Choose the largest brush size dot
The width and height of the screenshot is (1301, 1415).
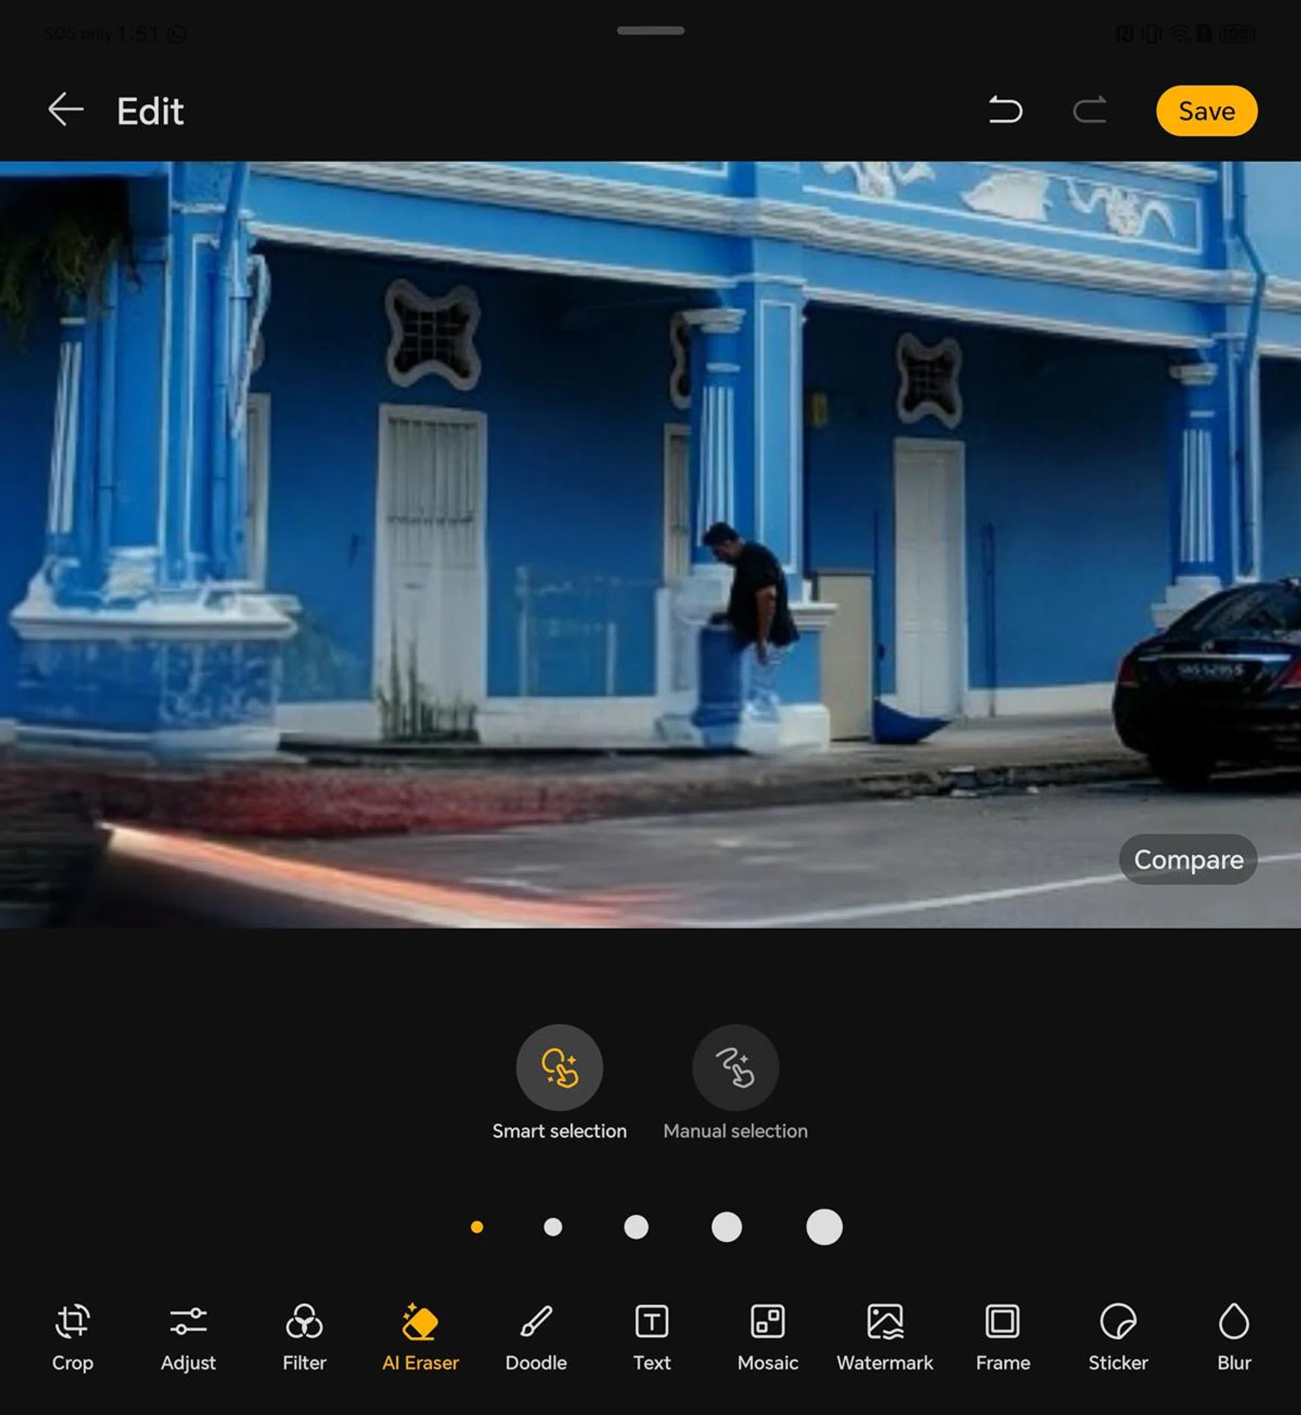[x=824, y=1227]
